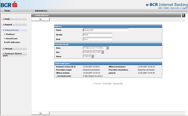Click the help question mark icon
Screen dimensions: 188x116
(x=183, y=15)
